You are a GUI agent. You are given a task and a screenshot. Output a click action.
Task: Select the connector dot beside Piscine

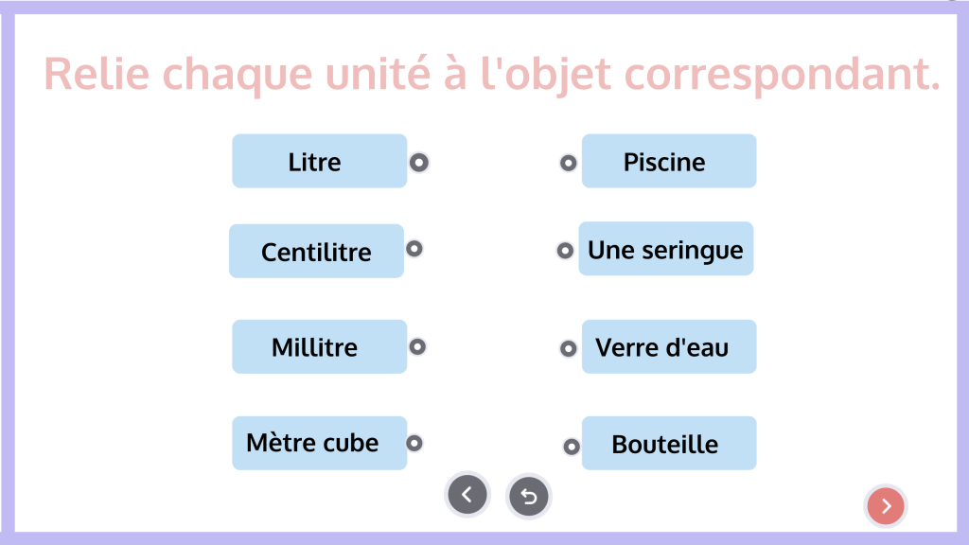click(568, 163)
